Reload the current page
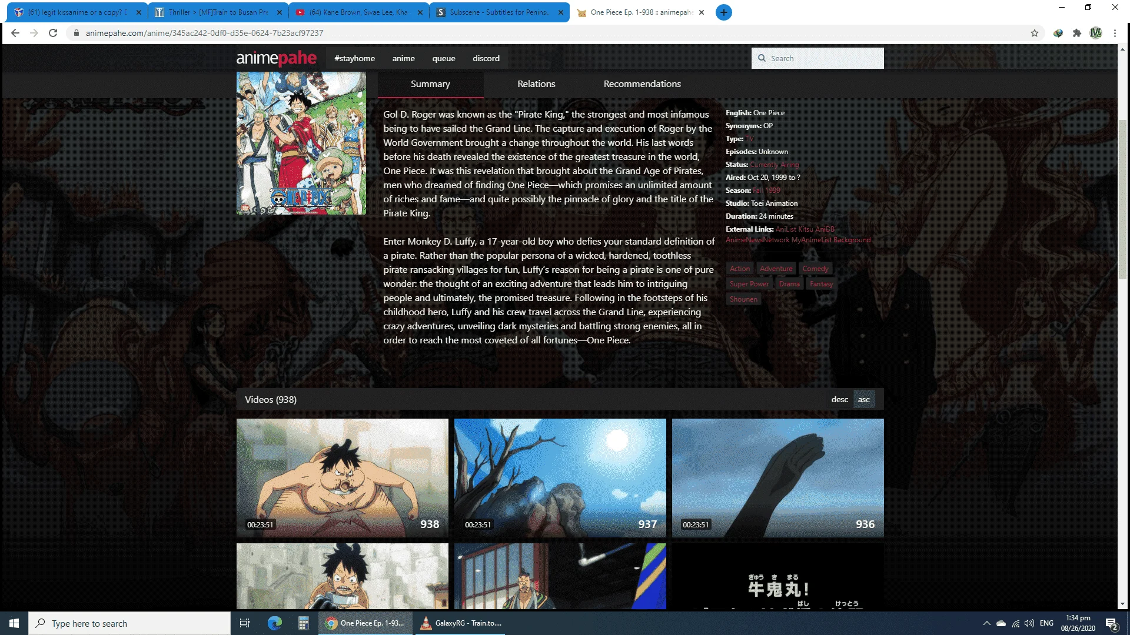Viewport: 1130px width, 635px height. tap(53, 33)
